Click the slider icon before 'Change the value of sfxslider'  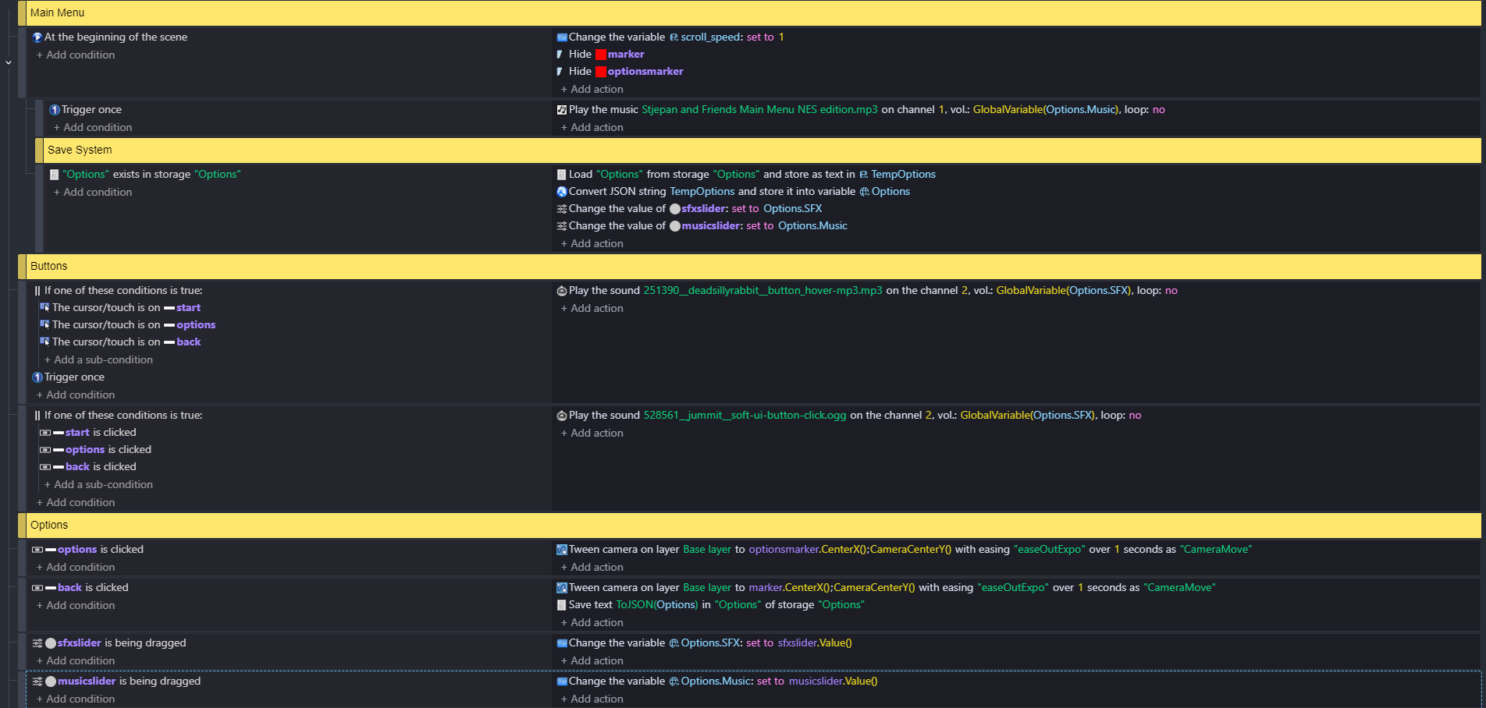click(x=561, y=209)
